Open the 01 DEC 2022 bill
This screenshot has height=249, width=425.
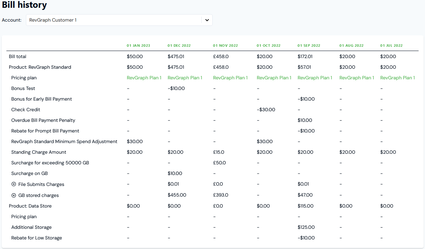point(179,45)
